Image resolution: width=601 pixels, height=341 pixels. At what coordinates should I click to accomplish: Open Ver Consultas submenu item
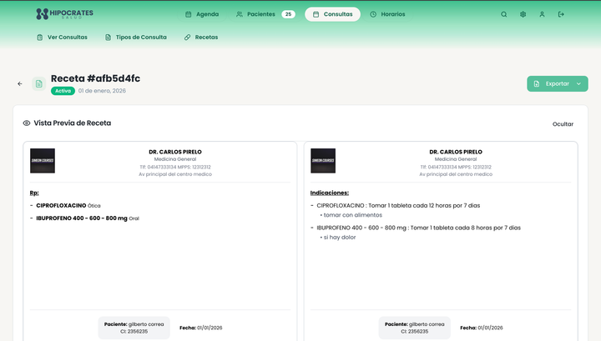point(62,38)
